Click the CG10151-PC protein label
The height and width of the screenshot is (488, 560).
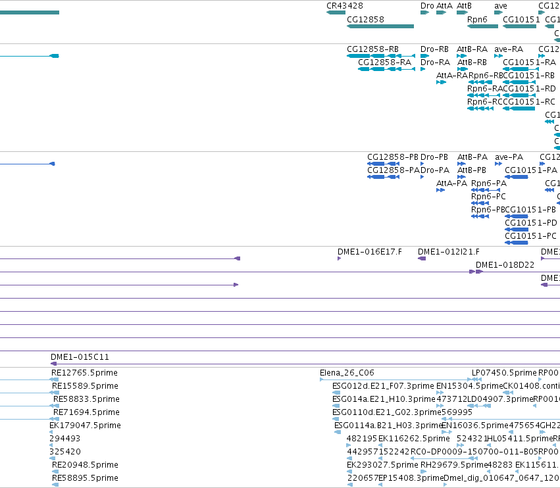(530, 236)
